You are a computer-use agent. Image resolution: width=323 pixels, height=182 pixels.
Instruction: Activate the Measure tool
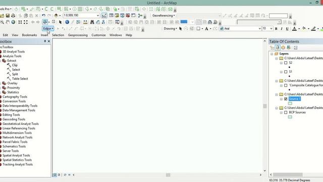click(85, 22)
